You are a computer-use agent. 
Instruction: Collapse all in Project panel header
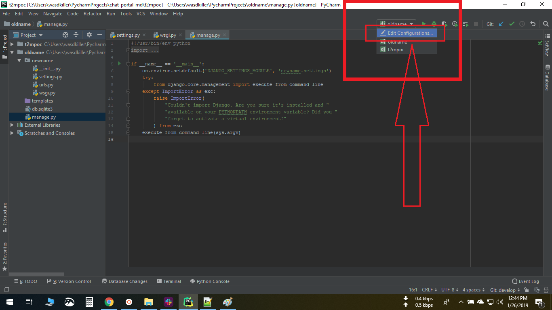(x=76, y=35)
